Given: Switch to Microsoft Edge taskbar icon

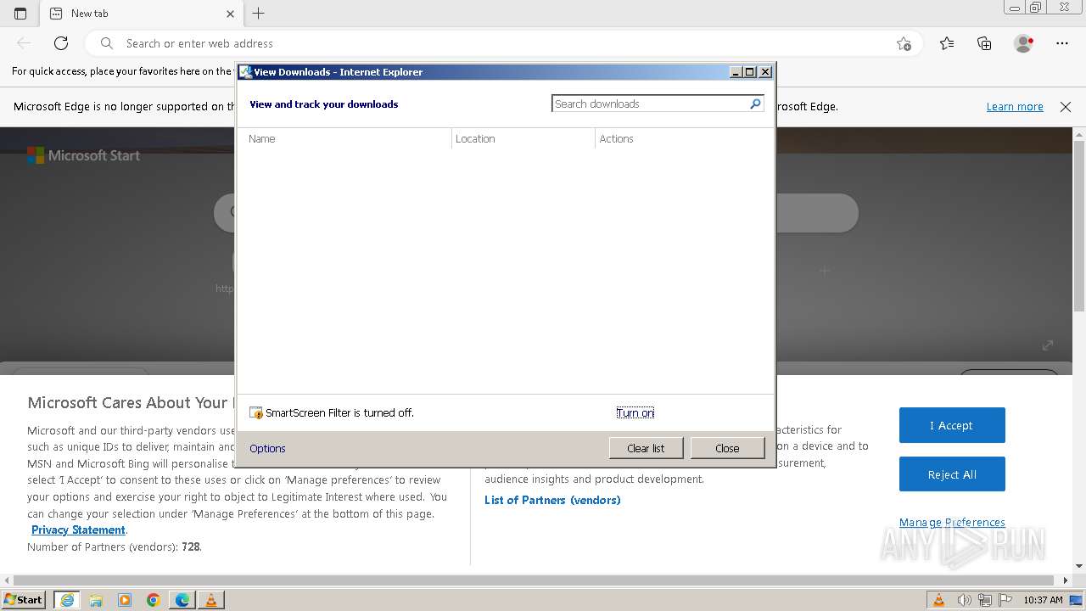Looking at the screenshot, I should click(x=182, y=600).
